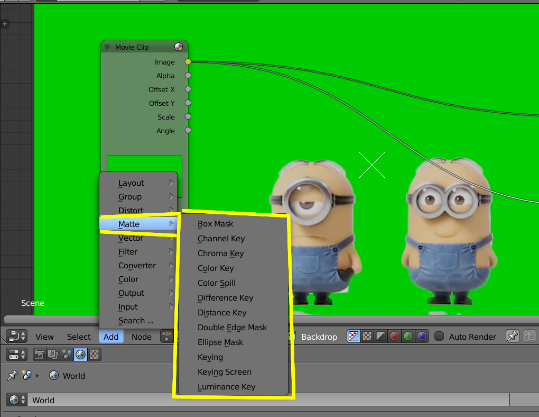Open the Select menu in node editor header
This screenshot has width=539, height=417.
coord(79,337)
